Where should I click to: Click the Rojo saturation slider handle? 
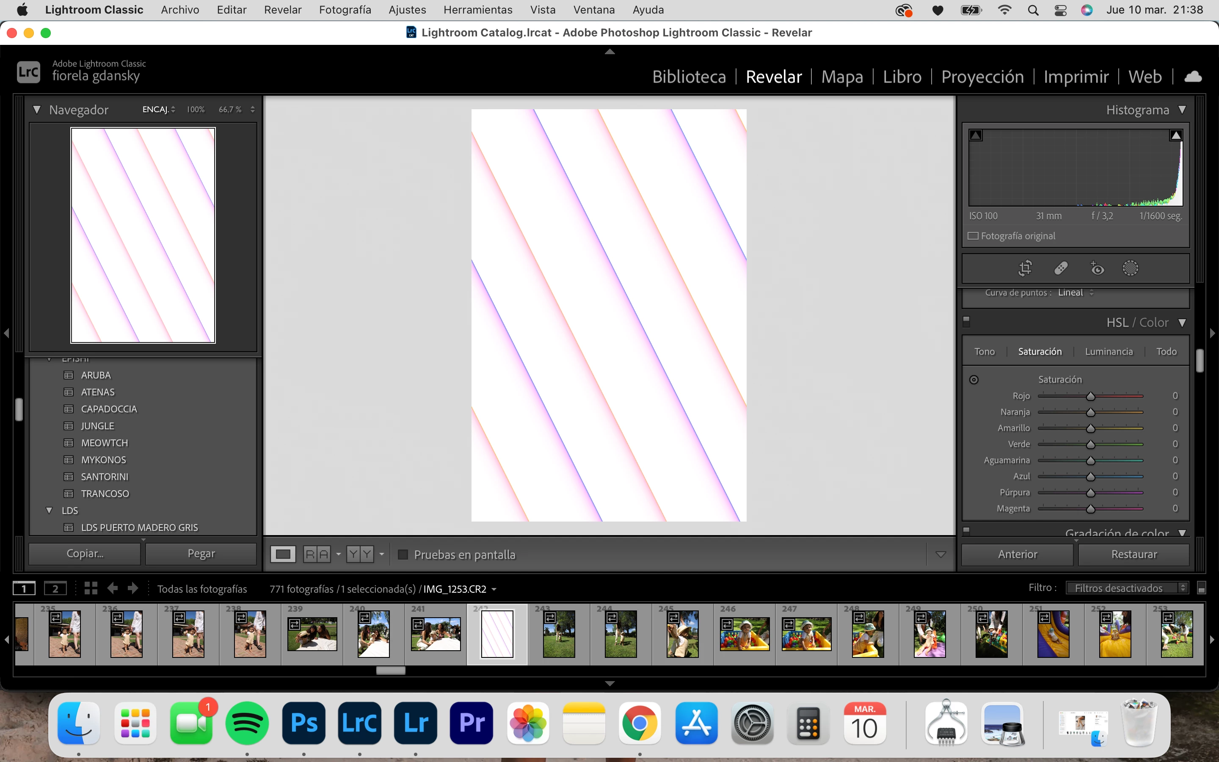pyautogui.click(x=1091, y=396)
